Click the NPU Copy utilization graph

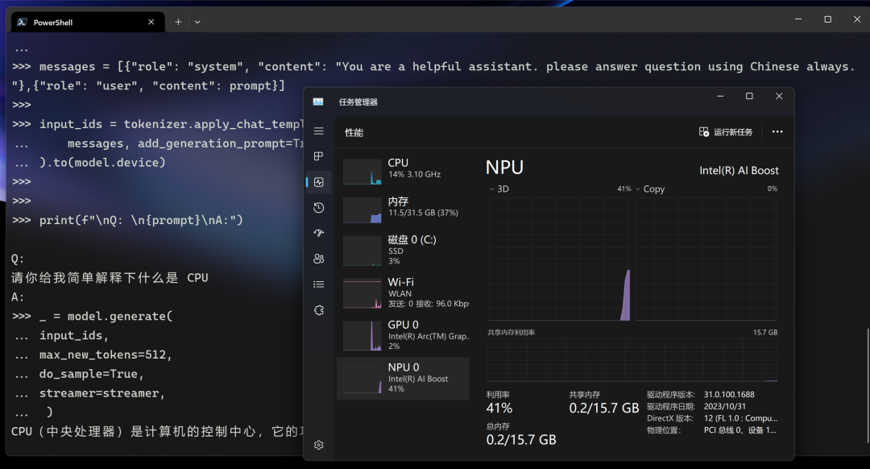coord(705,259)
